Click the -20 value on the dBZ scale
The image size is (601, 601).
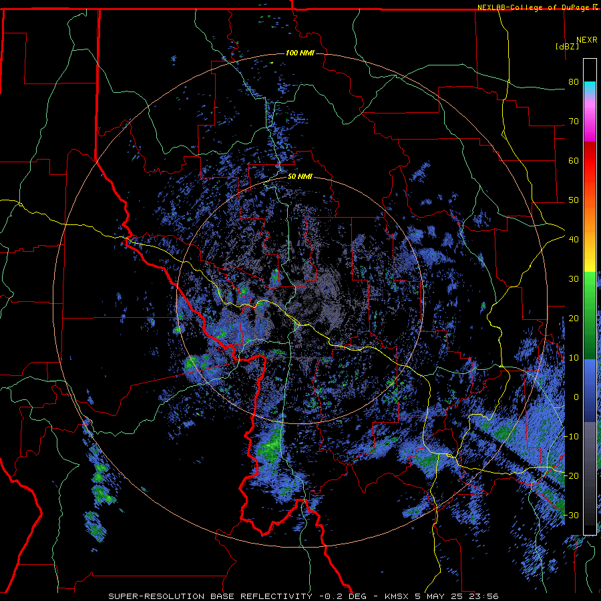click(x=571, y=475)
